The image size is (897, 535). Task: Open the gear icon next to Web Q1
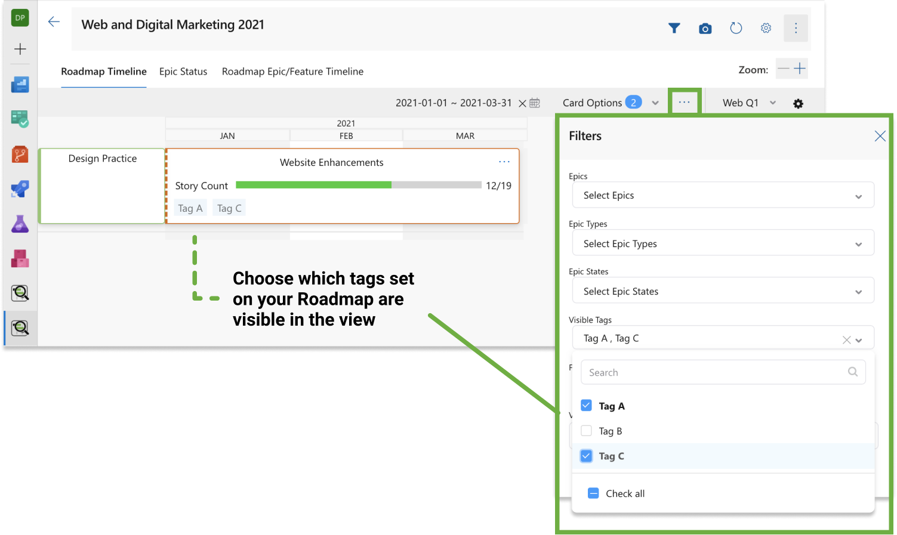click(798, 103)
